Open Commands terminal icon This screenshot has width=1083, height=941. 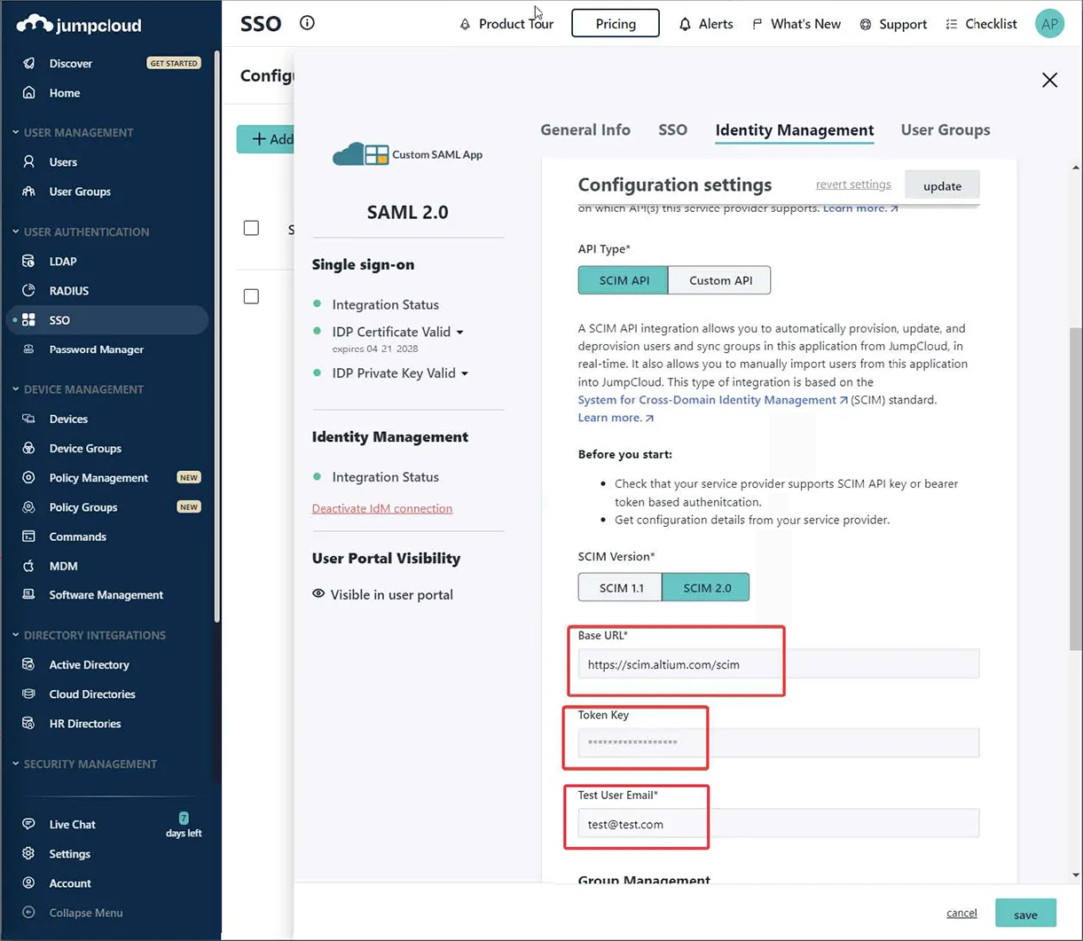click(x=29, y=536)
